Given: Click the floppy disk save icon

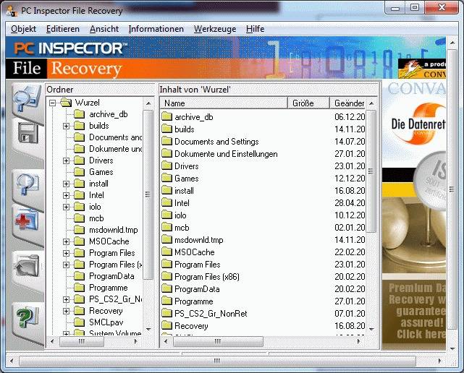Looking at the screenshot, I should pos(28,134).
